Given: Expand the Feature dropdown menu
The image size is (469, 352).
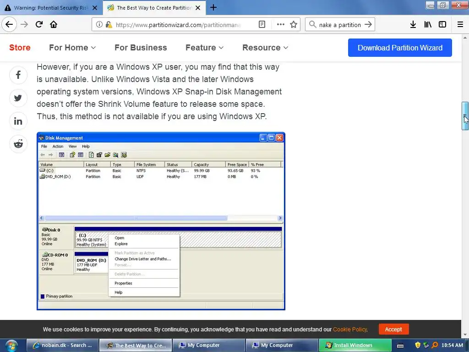Looking at the screenshot, I should [x=205, y=48].
